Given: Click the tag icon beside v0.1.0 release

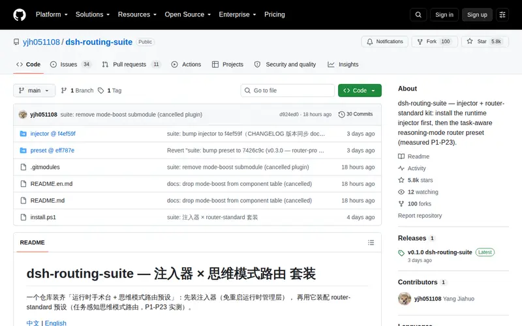Looking at the screenshot, I should coord(401,253).
